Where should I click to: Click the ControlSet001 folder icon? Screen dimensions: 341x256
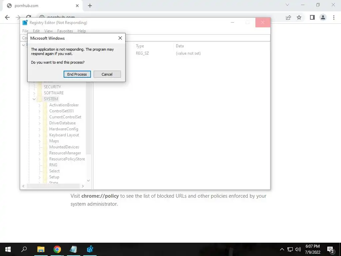tap(45, 111)
